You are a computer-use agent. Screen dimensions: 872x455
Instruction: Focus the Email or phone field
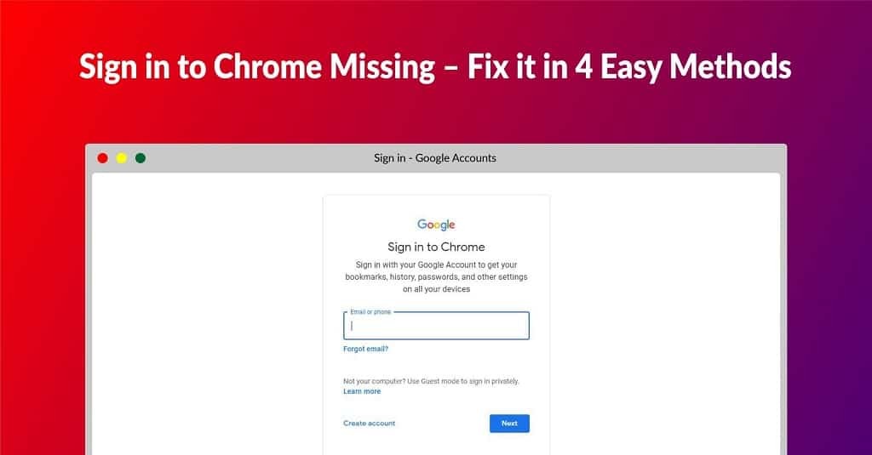[436, 326]
